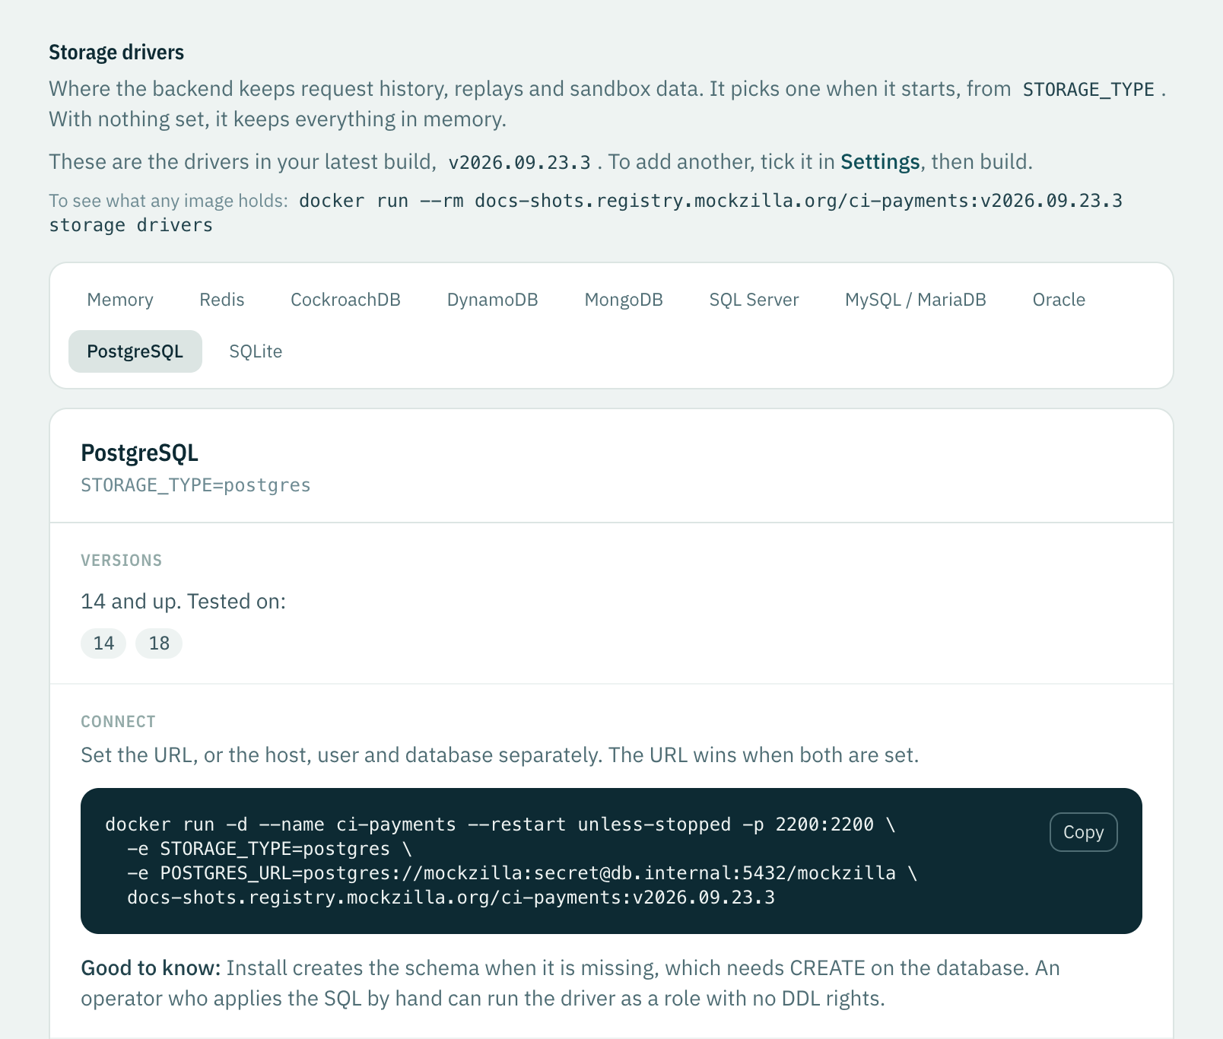The width and height of the screenshot is (1223, 1039).
Task: Click the image name line in code block
Action: 451,898
